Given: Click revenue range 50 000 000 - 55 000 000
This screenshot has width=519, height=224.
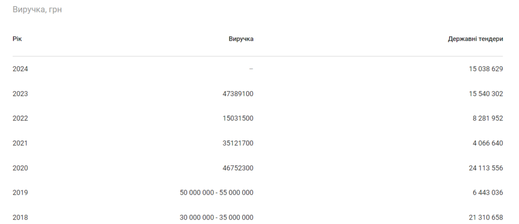Looking at the screenshot, I should click(x=216, y=193).
